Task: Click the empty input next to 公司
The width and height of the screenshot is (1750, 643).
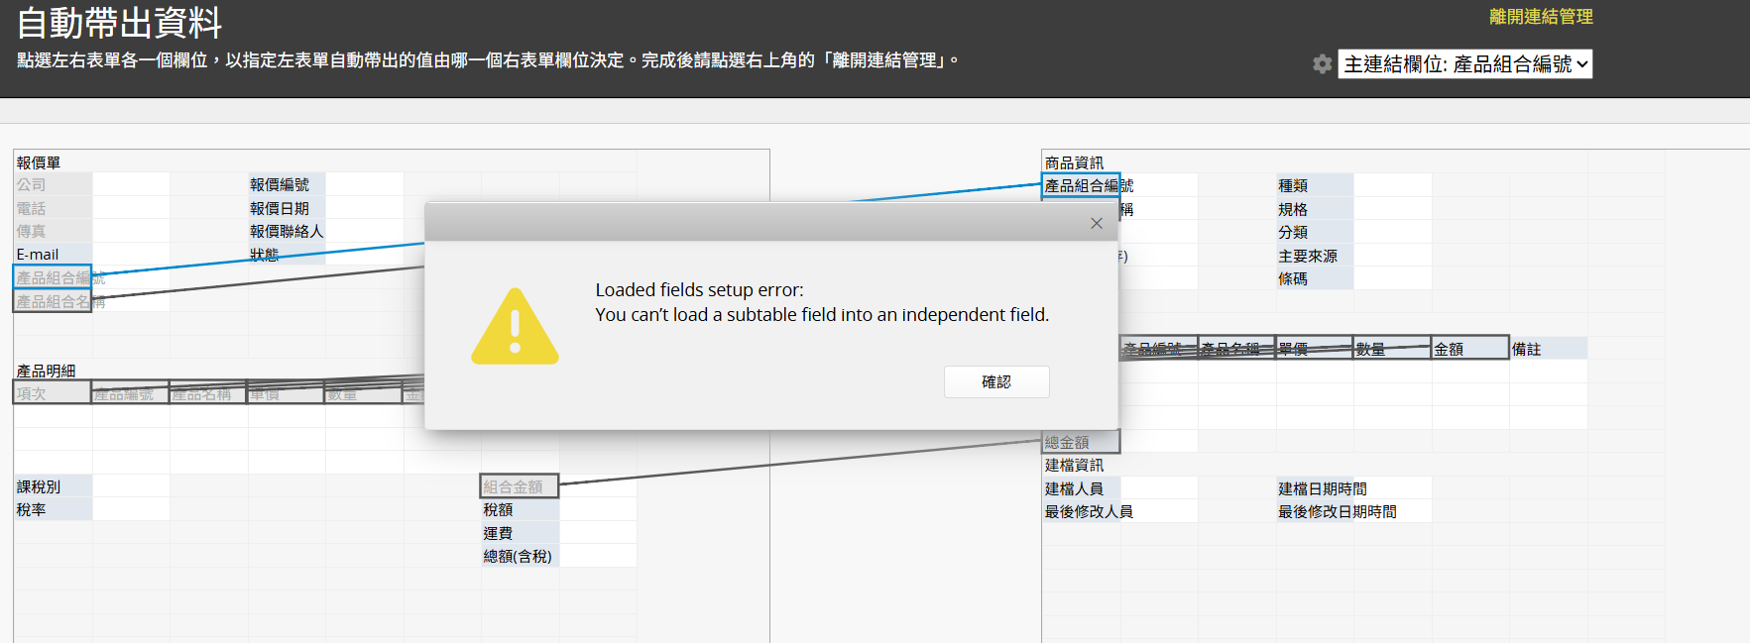Action: pos(131,184)
